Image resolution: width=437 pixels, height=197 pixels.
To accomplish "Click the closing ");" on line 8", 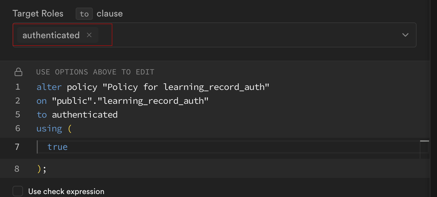I will (x=42, y=169).
